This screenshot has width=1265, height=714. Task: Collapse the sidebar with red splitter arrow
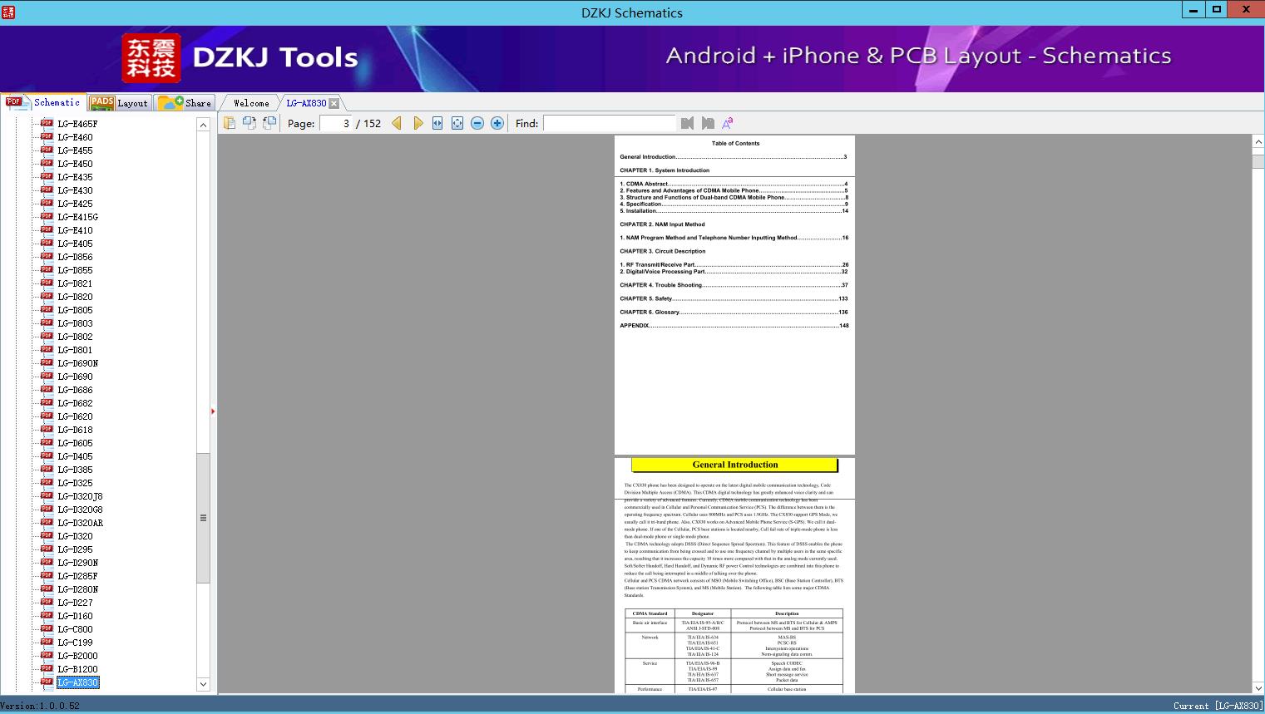(x=213, y=411)
